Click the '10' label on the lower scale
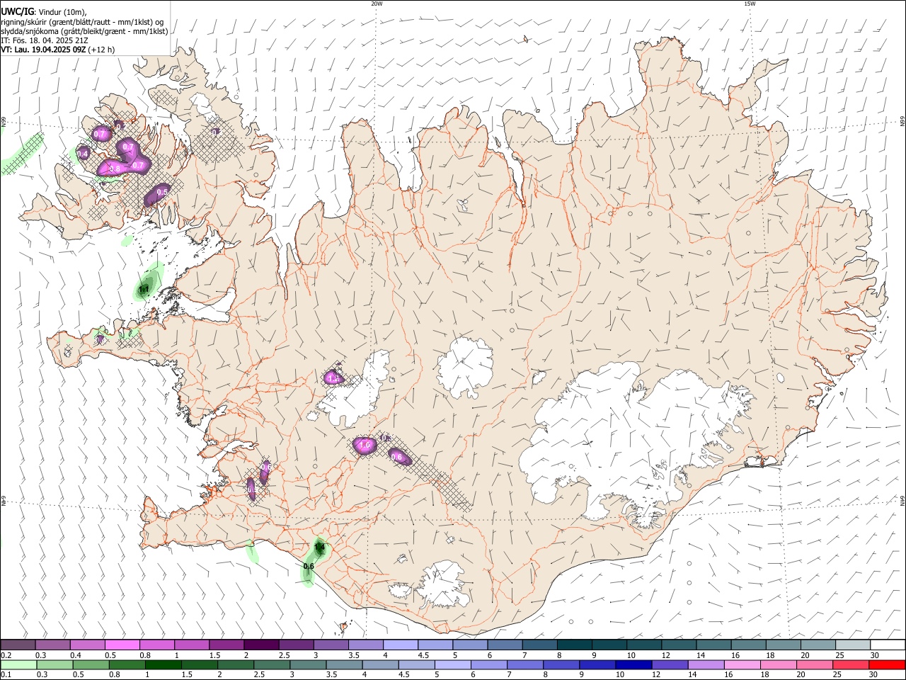Viewport: 906px width, 680px height. 619,675
